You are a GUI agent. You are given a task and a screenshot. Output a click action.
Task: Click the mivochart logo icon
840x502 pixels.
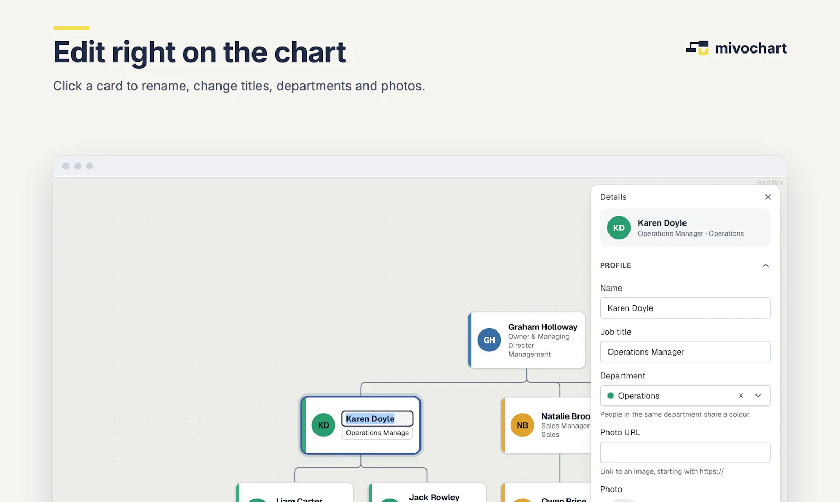point(697,48)
